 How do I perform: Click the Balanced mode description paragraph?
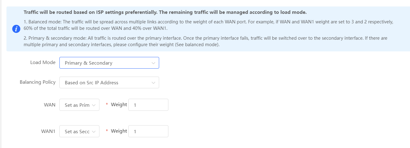209,25
